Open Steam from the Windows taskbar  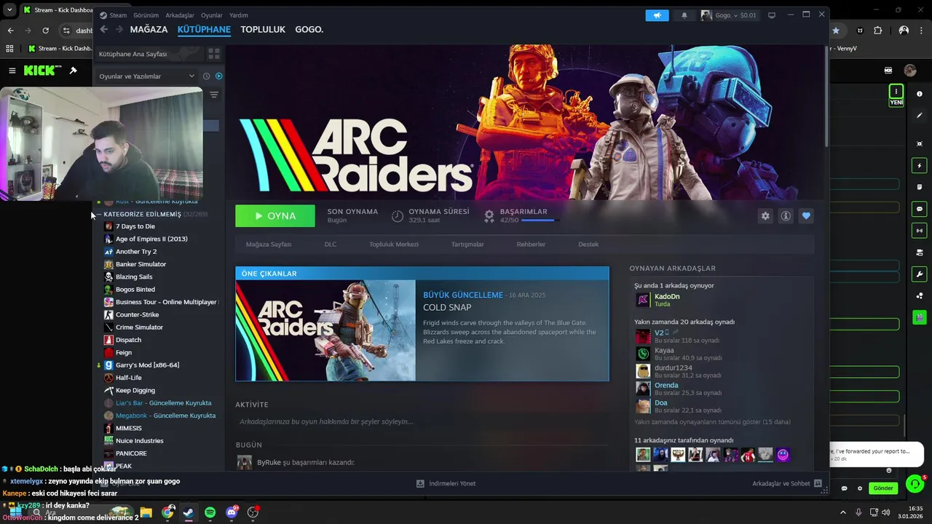tap(189, 512)
